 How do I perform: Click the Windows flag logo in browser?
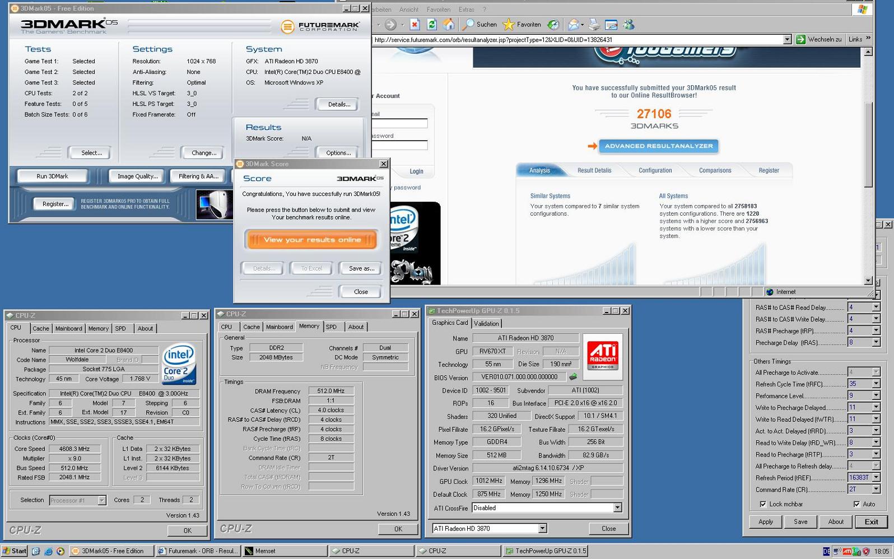tap(862, 9)
